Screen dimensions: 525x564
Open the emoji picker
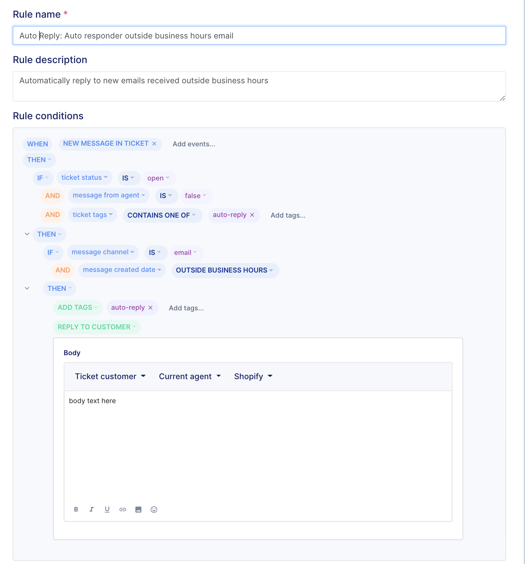[154, 509]
